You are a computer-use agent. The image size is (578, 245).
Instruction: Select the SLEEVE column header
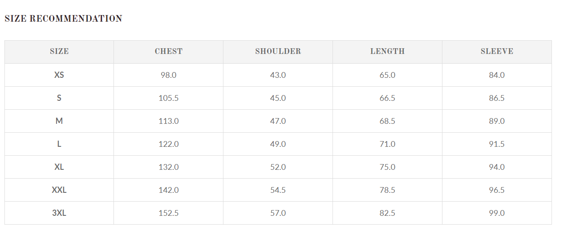pyautogui.click(x=497, y=51)
